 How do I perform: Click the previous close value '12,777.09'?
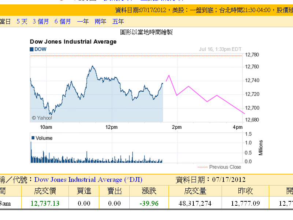[245, 203]
